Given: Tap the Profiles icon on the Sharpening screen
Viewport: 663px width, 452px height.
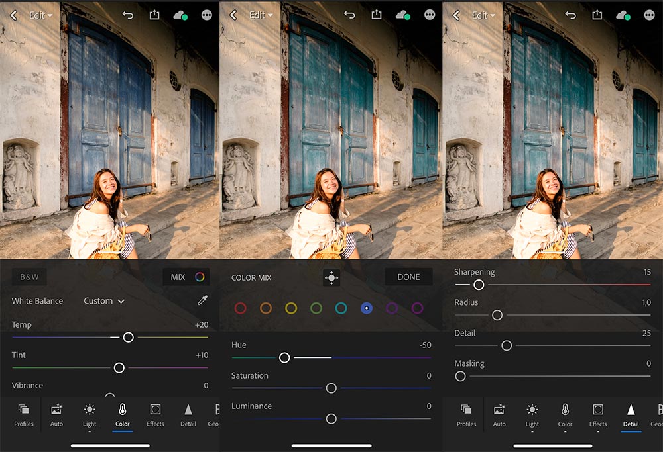Looking at the screenshot, I should (x=466, y=414).
